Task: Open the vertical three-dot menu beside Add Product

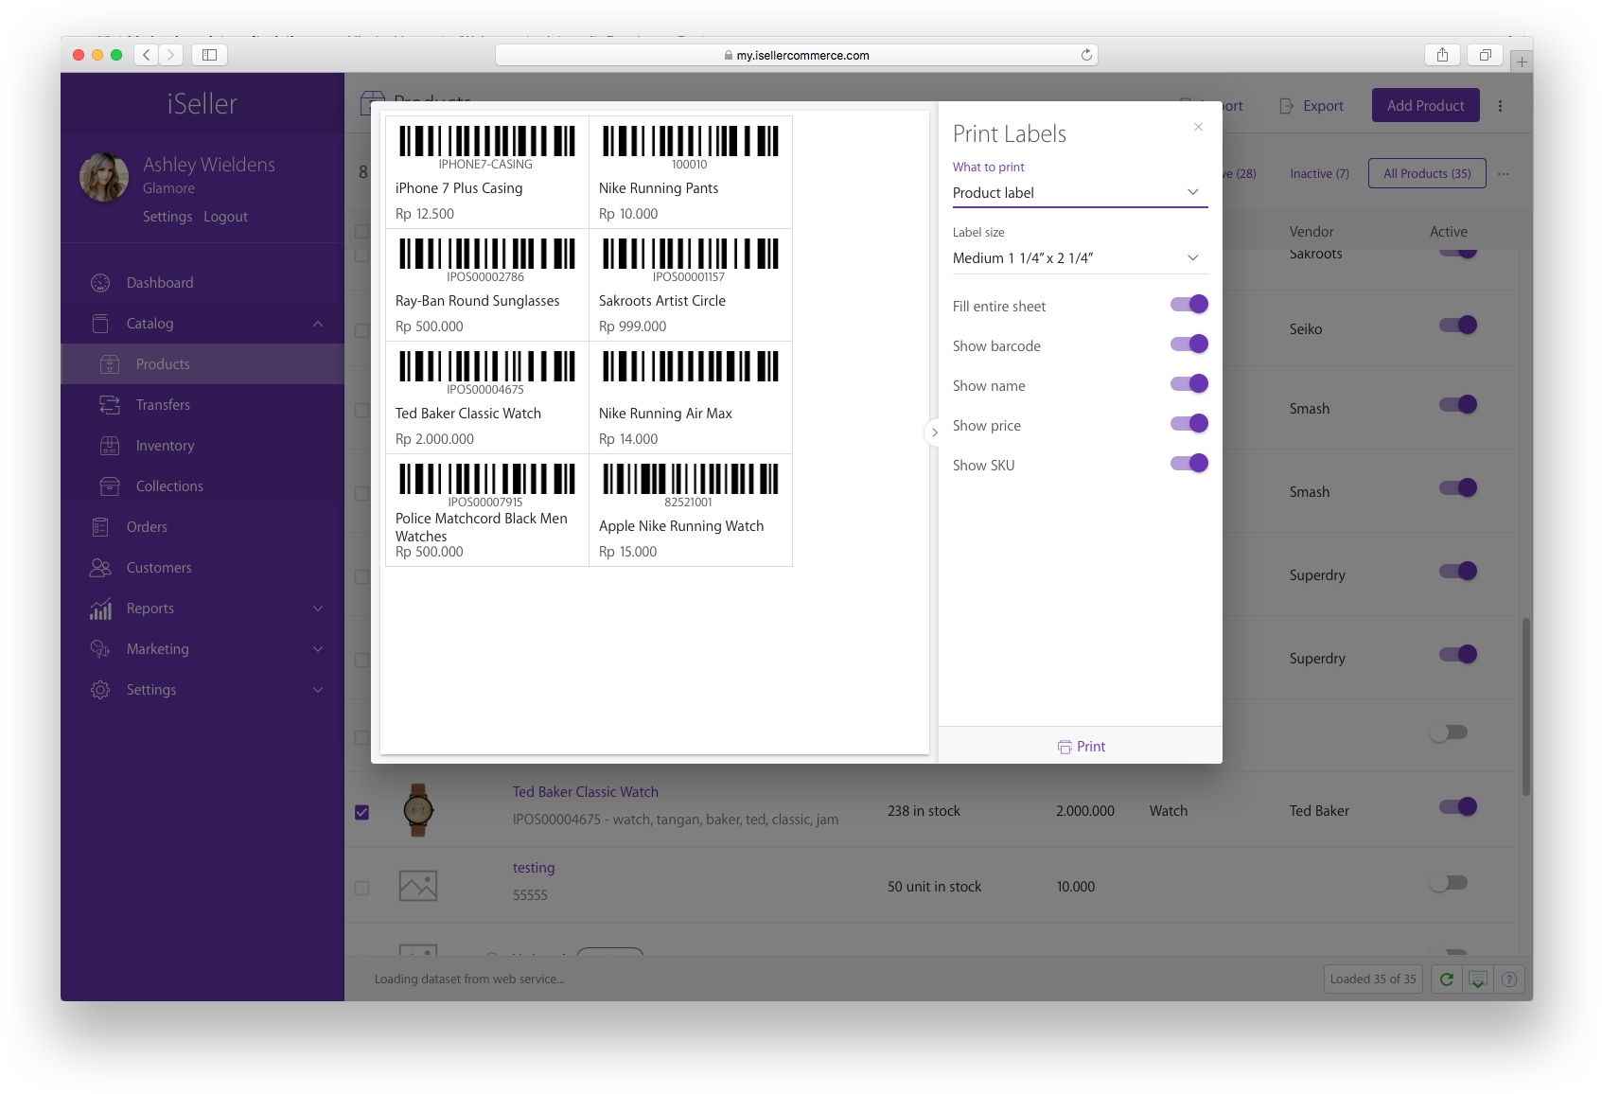Action: click(1500, 106)
